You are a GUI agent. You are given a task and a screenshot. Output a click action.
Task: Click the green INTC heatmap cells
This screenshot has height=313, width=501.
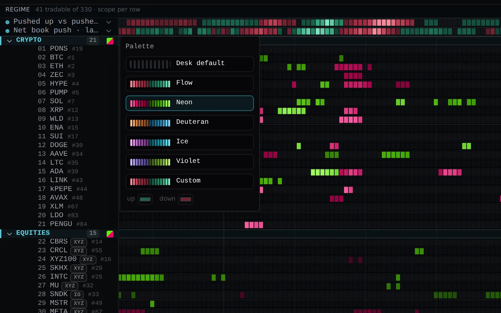click(x=141, y=278)
